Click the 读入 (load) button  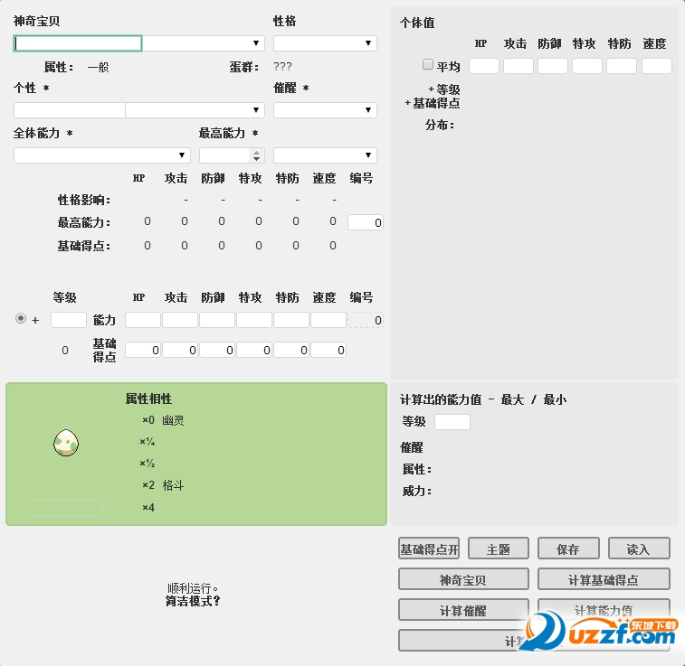(638, 549)
